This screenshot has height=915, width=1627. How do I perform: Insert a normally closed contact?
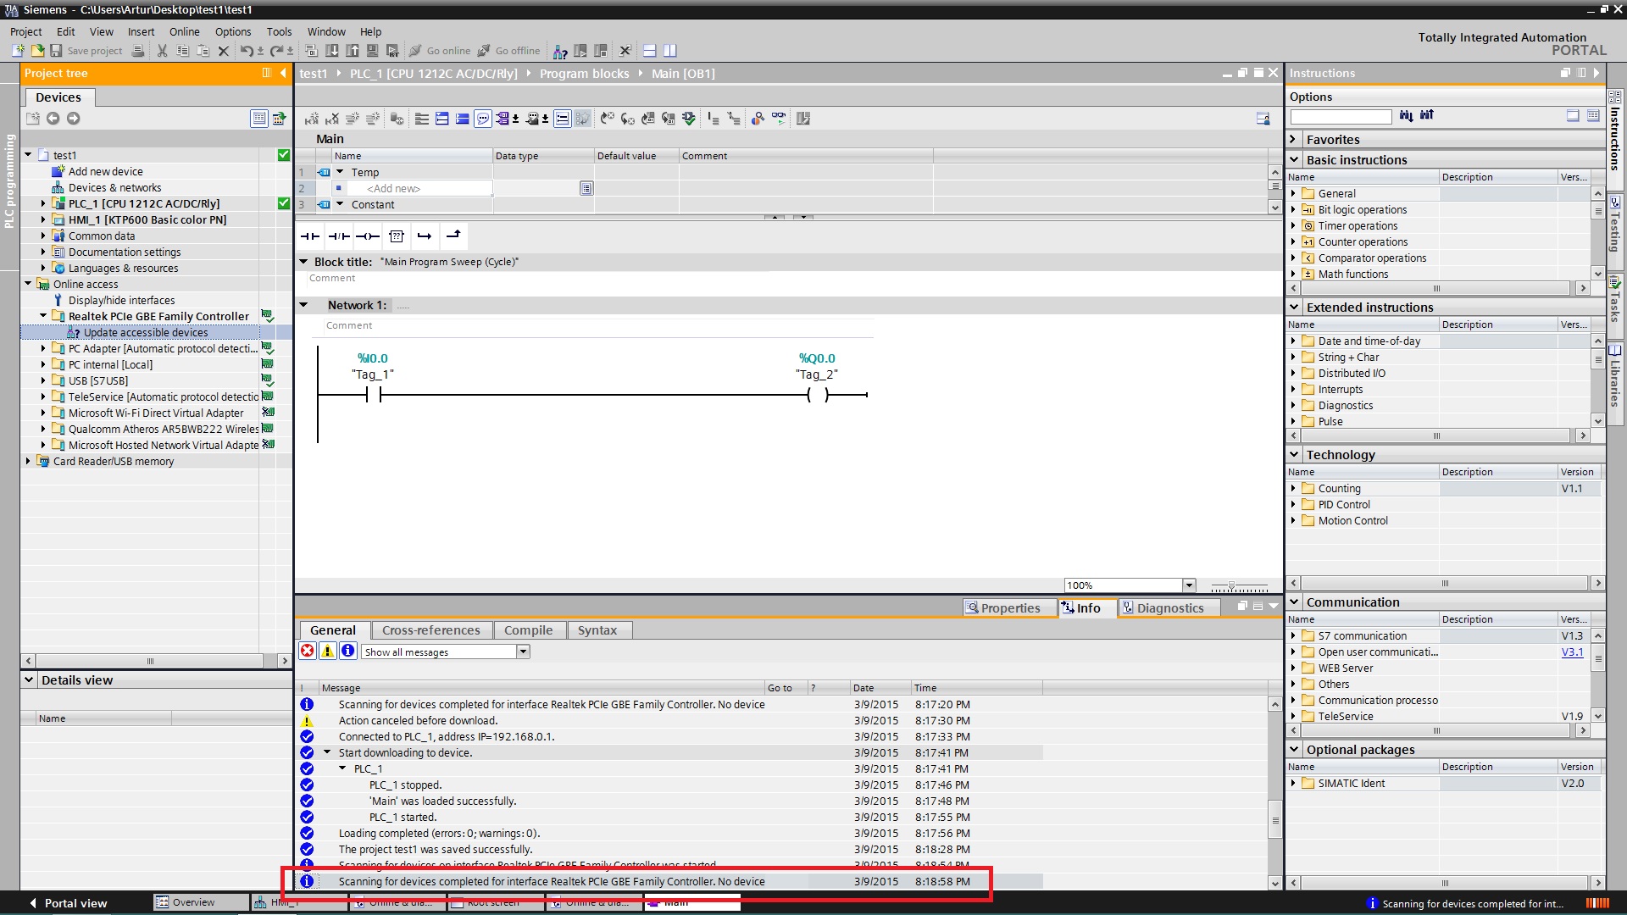[339, 236]
